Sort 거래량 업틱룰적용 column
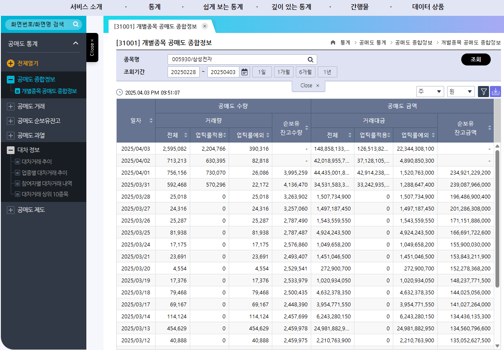 (x=225, y=136)
